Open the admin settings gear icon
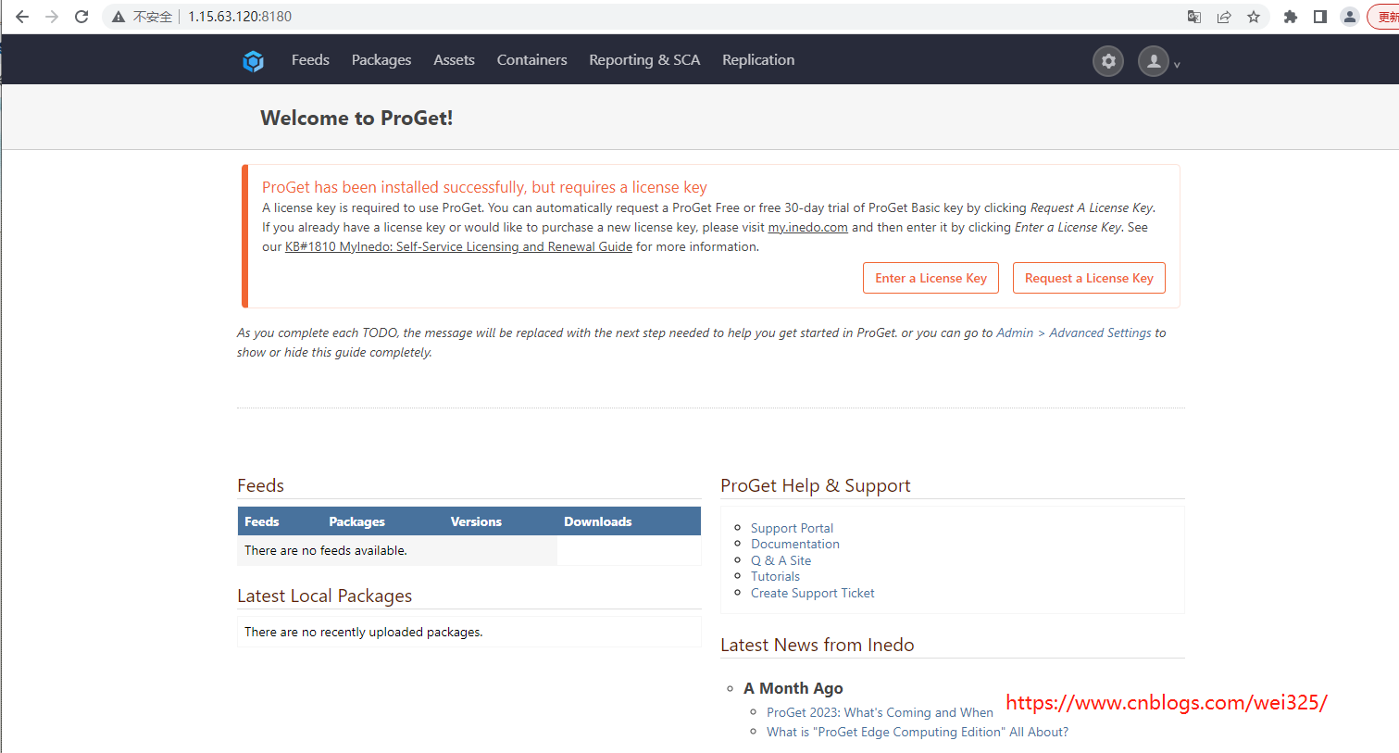Viewport: 1399px width, 753px height. click(x=1108, y=61)
